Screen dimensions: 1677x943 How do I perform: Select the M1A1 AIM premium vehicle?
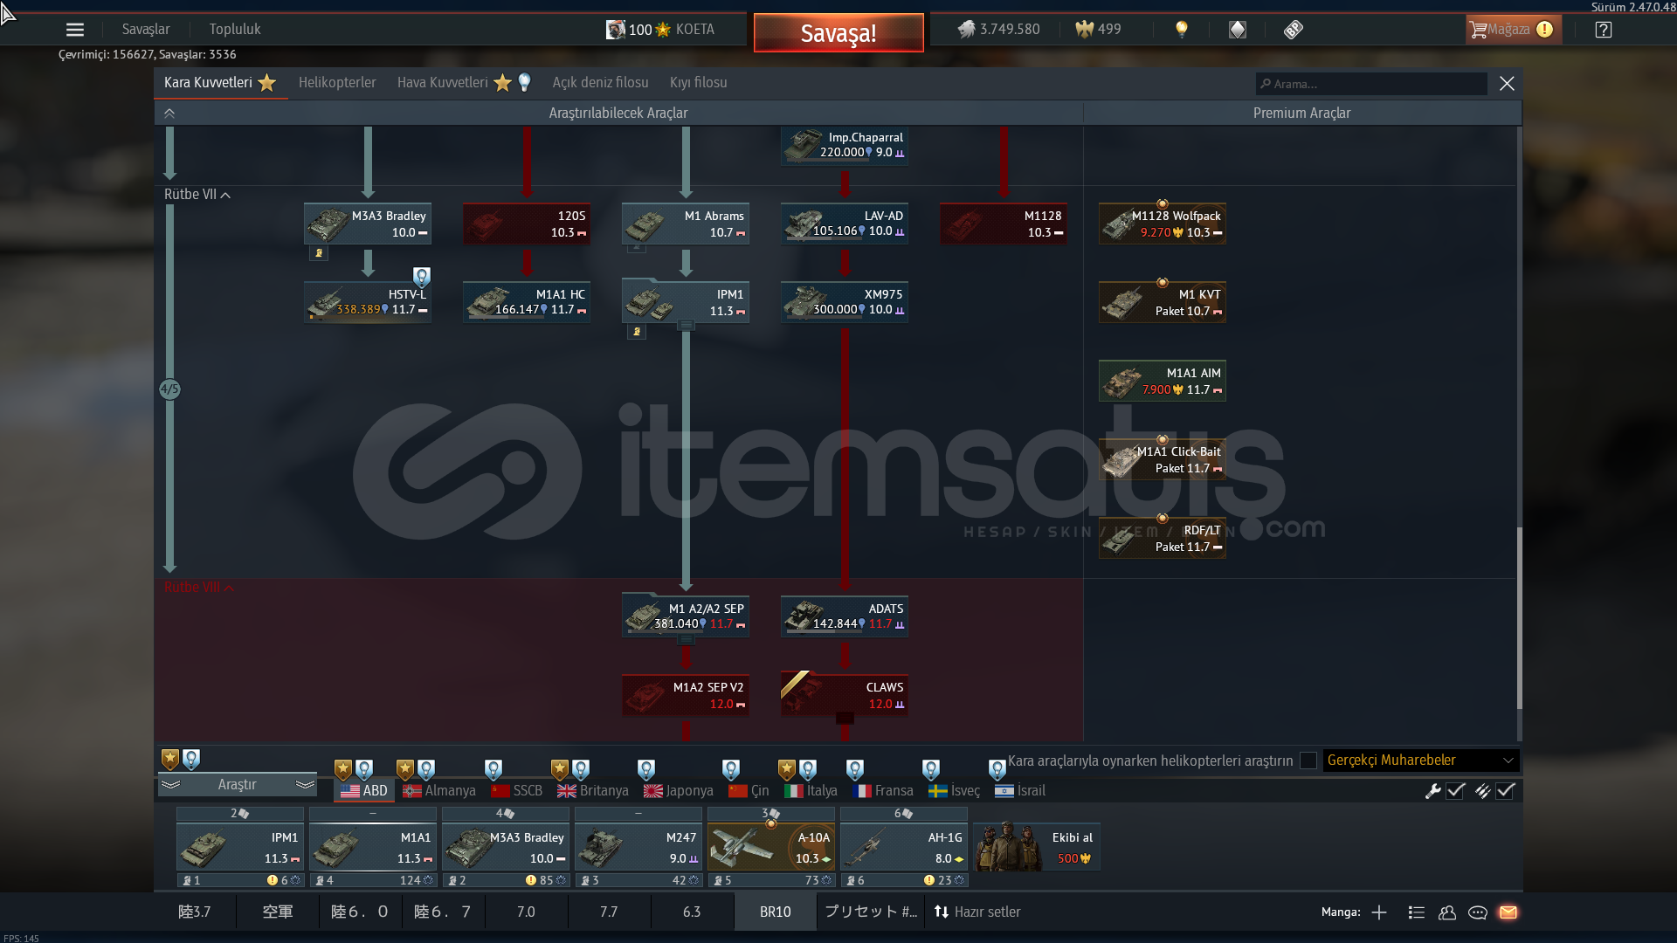pyautogui.click(x=1163, y=381)
